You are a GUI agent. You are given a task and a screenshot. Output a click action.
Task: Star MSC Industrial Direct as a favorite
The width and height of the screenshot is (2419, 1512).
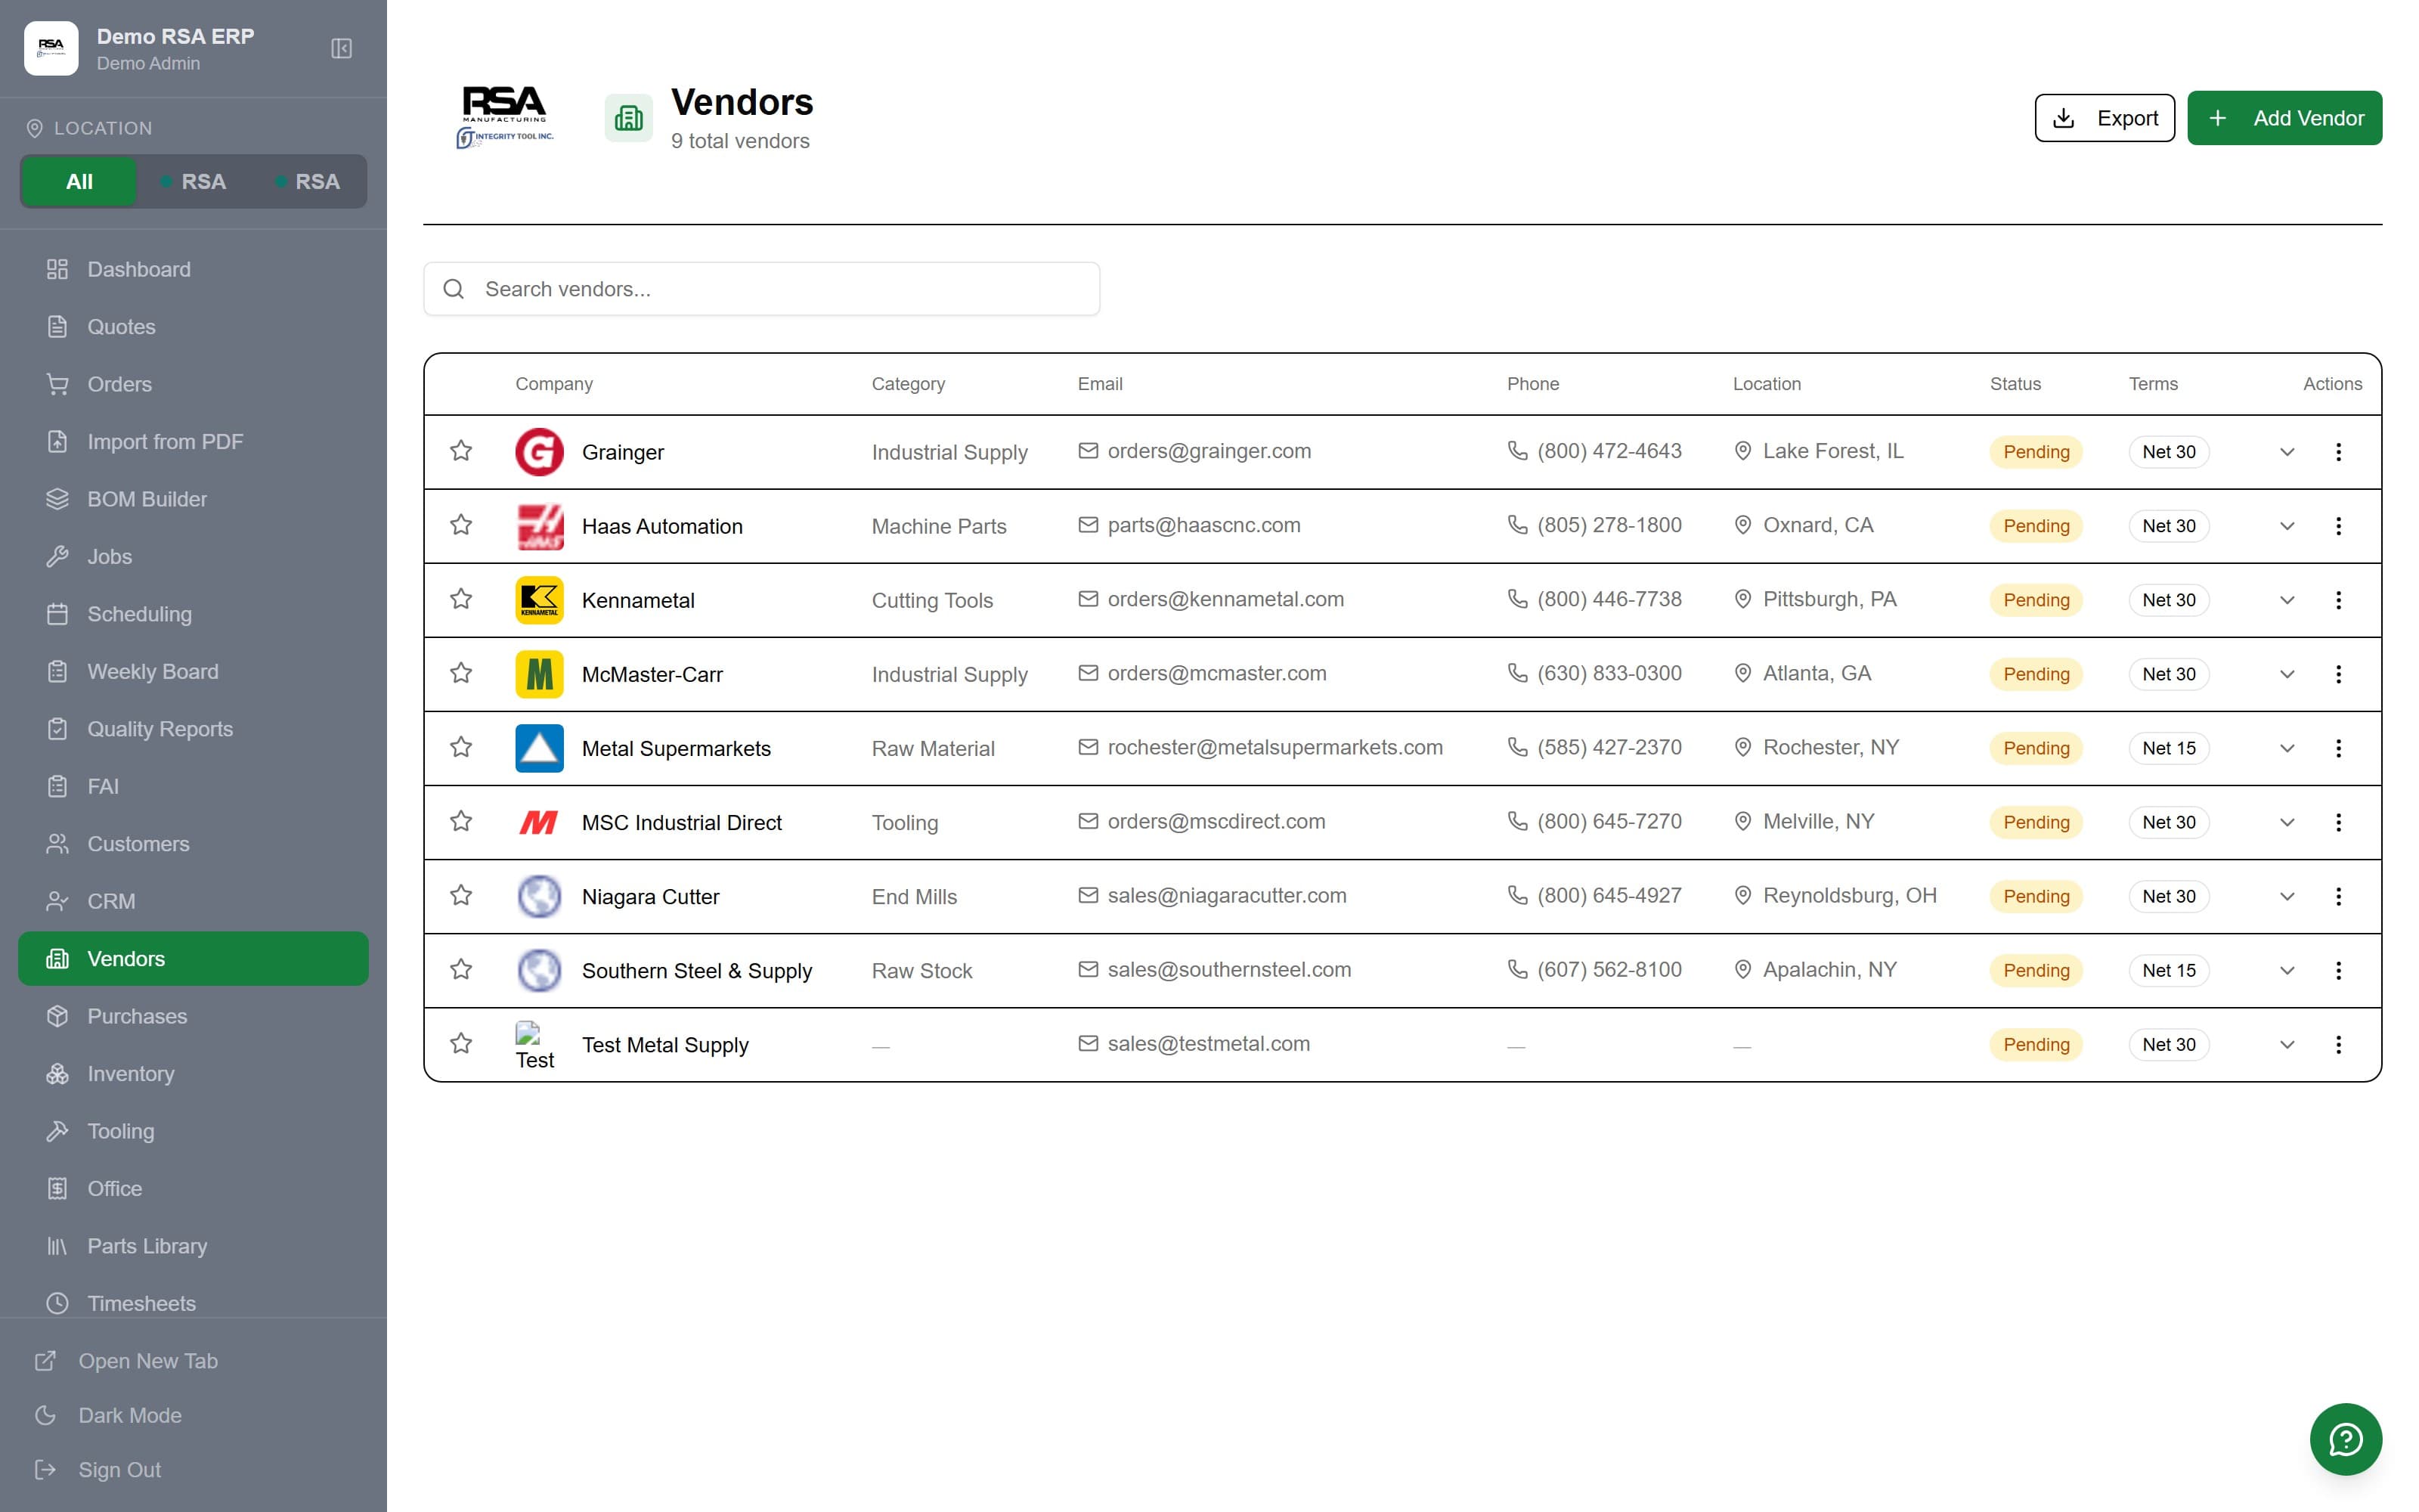coord(461,821)
